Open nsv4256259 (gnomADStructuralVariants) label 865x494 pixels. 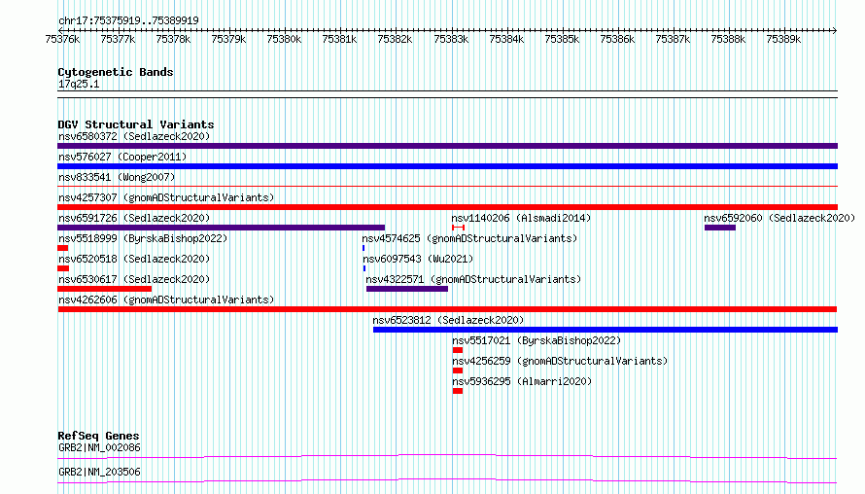click(x=560, y=361)
